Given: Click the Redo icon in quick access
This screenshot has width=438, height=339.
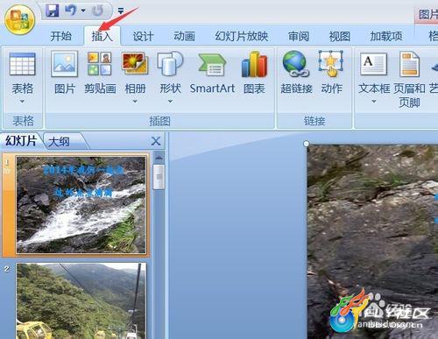Looking at the screenshot, I should 98,11.
